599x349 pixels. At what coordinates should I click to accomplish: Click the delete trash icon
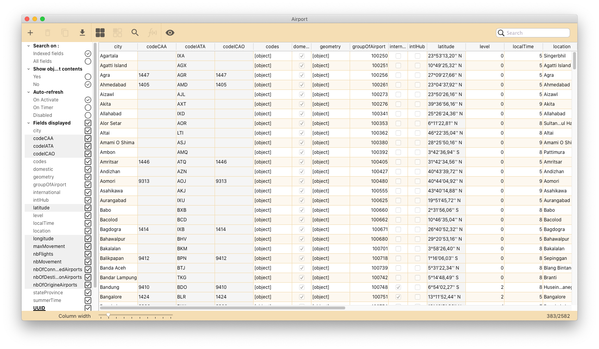coord(48,33)
